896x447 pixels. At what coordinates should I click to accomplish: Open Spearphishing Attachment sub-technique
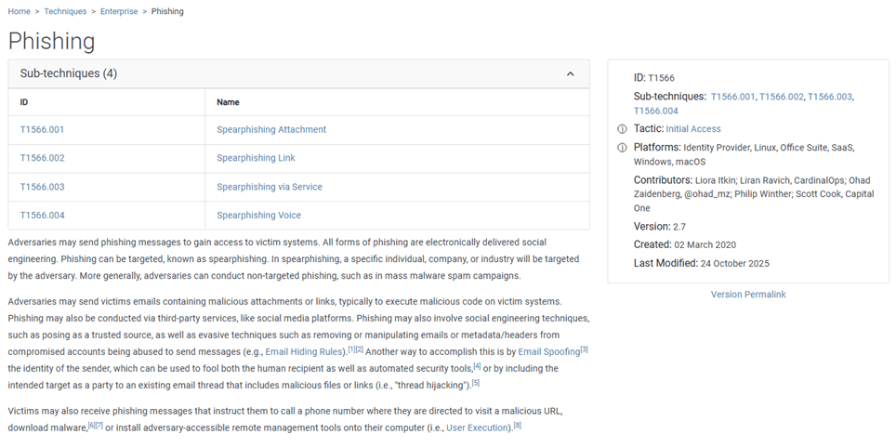tap(271, 129)
